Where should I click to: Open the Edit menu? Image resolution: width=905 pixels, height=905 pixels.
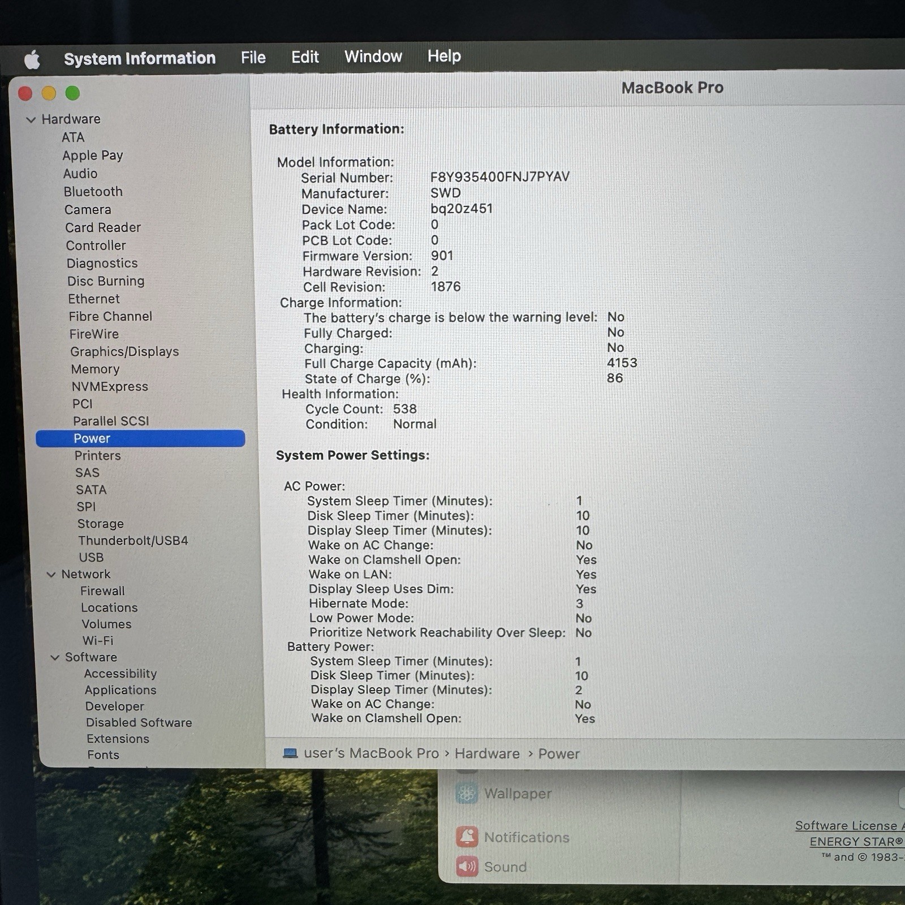pyautogui.click(x=305, y=57)
